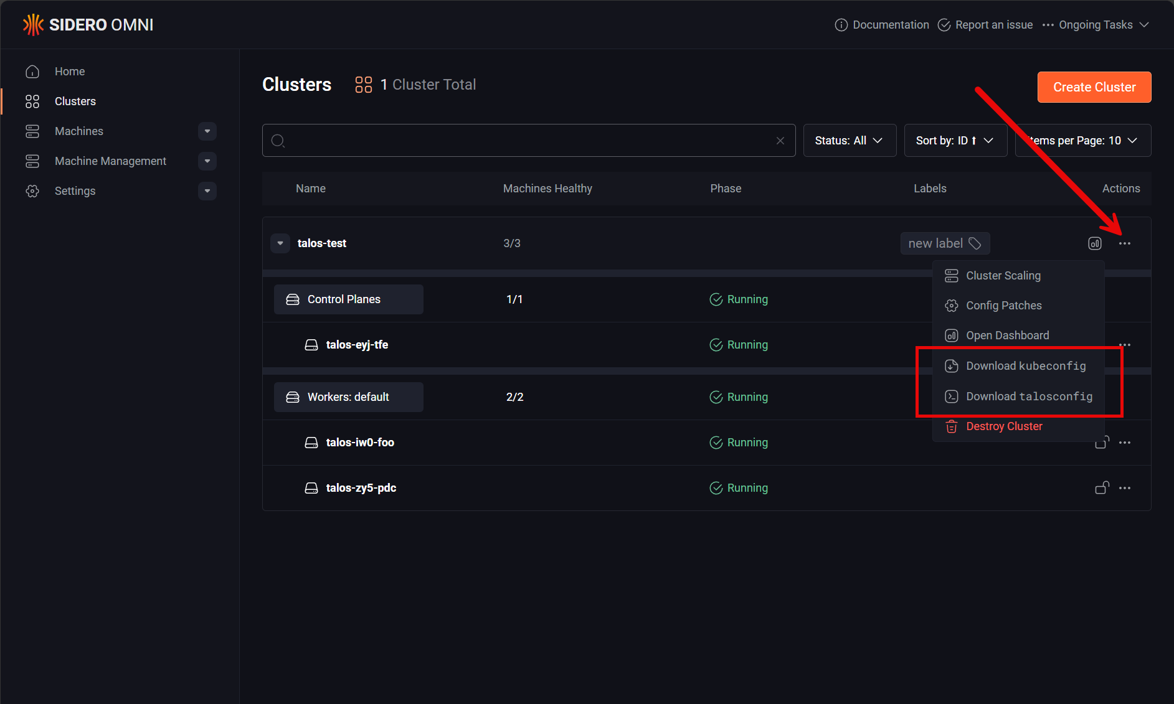
Task: Expand the Ongoing Tasks panel
Action: point(1095,24)
